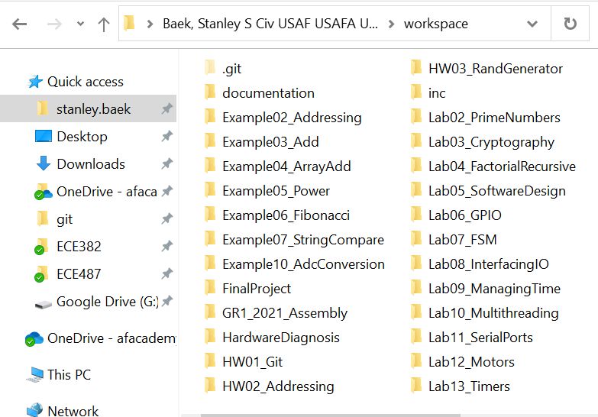Select Lab13_Timers folder
598x417 pixels.
461,386
